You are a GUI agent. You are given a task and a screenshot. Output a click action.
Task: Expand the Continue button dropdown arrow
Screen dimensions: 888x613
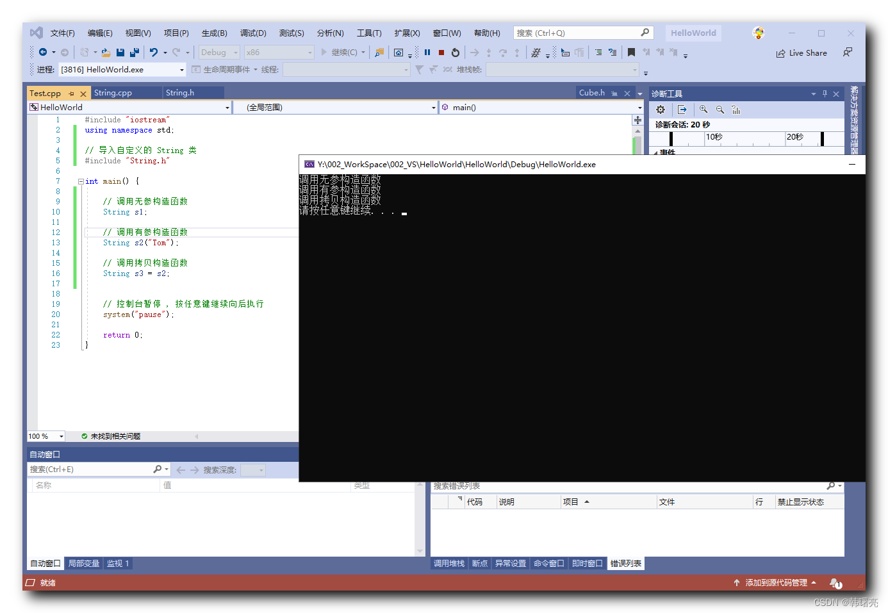point(363,53)
